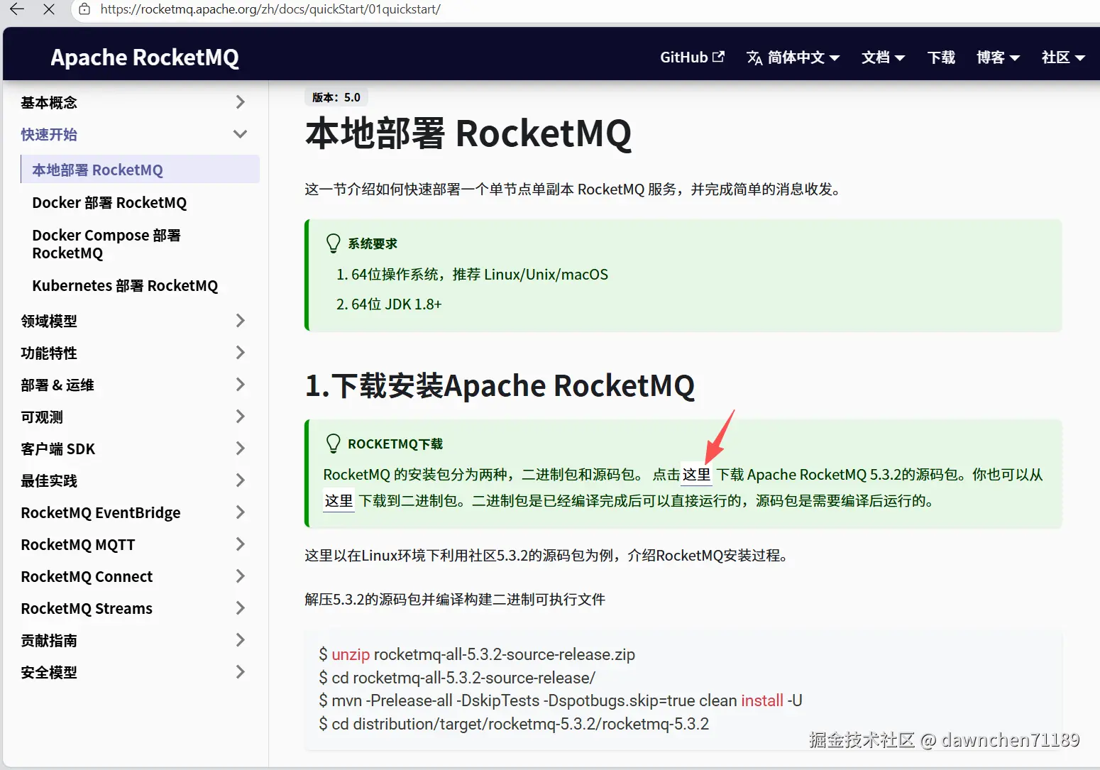The width and height of the screenshot is (1100, 770).
Task: Open Docker 部署 RocketMQ page
Action: pos(109,202)
